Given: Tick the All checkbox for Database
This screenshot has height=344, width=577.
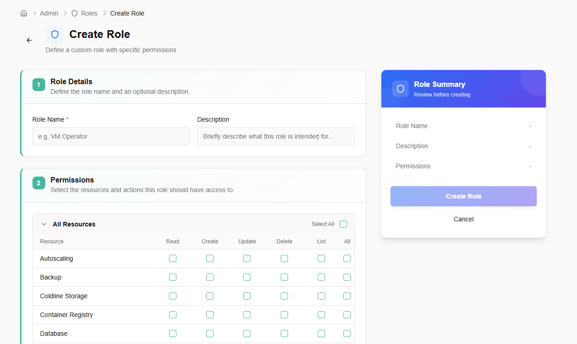Looking at the screenshot, I should pyautogui.click(x=347, y=333).
